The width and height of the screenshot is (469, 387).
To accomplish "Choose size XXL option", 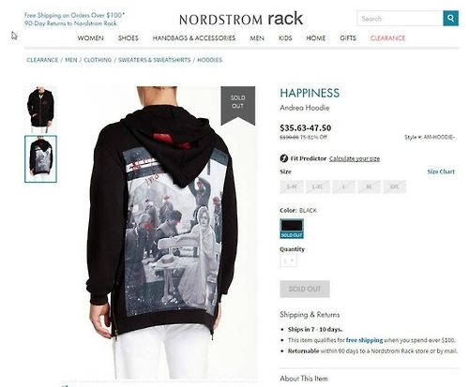I will (x=395, y=186).
